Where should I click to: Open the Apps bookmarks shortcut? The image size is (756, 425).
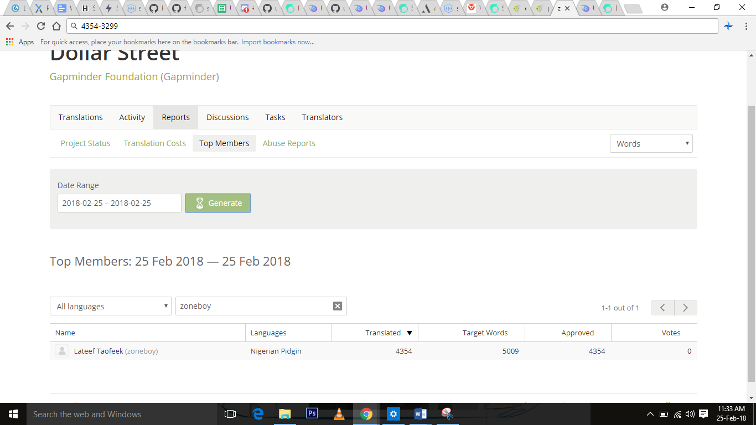click(20, 42)
